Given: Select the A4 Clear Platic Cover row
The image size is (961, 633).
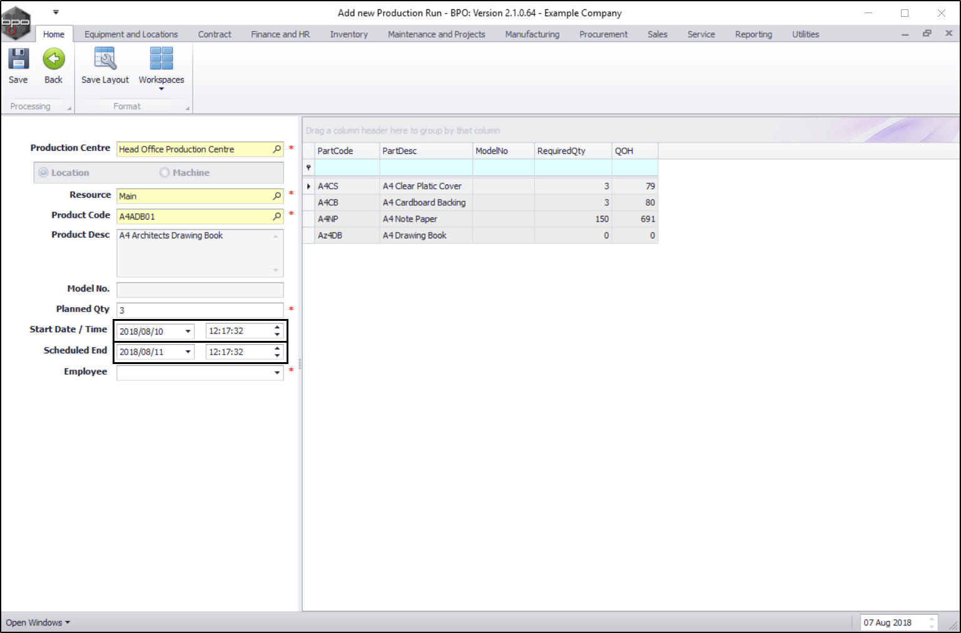Looking at the screenshot, I should pos(480,186).
